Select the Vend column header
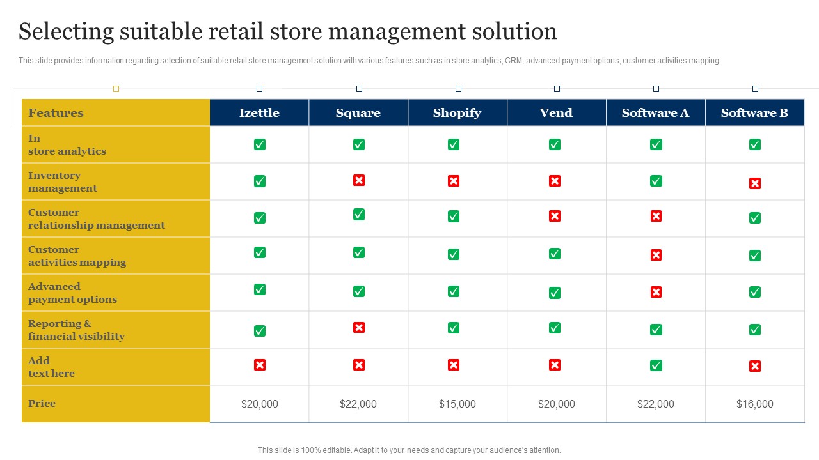 pos(557,112)
